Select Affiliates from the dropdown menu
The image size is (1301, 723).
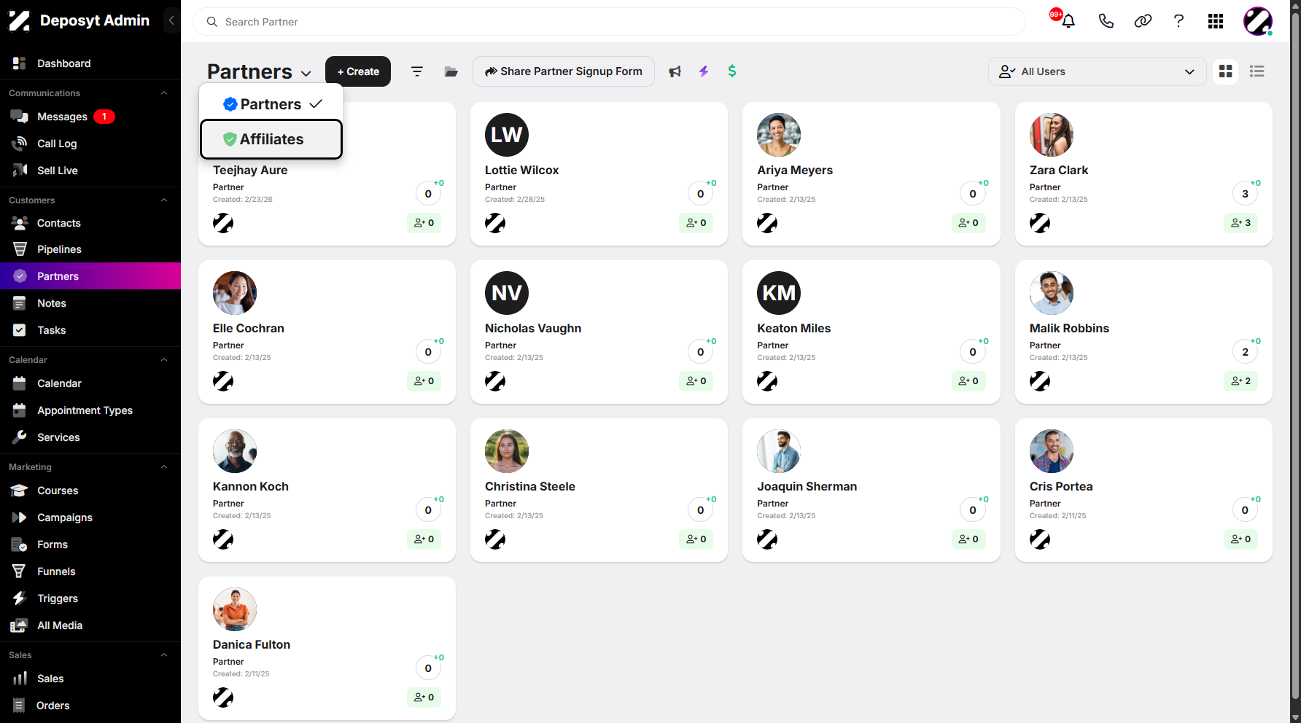pos(271,139)
